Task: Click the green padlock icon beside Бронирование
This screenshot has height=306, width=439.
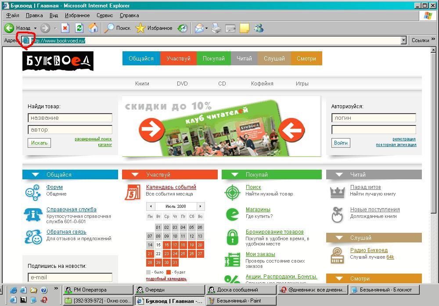Action: pos(232,237)
